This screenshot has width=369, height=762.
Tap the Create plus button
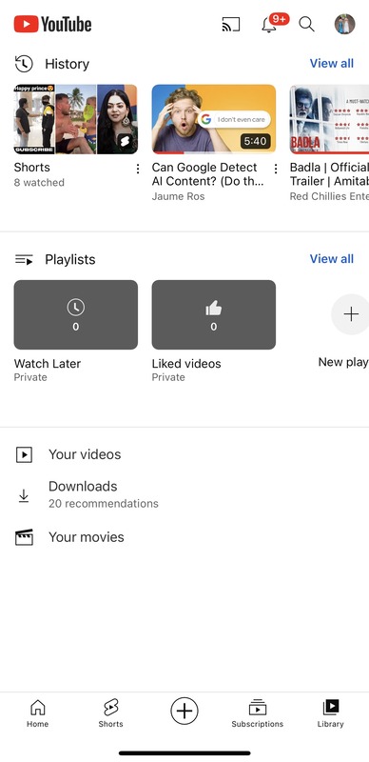(184, 711)
